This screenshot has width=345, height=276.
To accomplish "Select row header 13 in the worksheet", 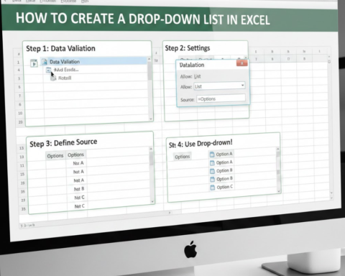I will click(x=22, y=148).
